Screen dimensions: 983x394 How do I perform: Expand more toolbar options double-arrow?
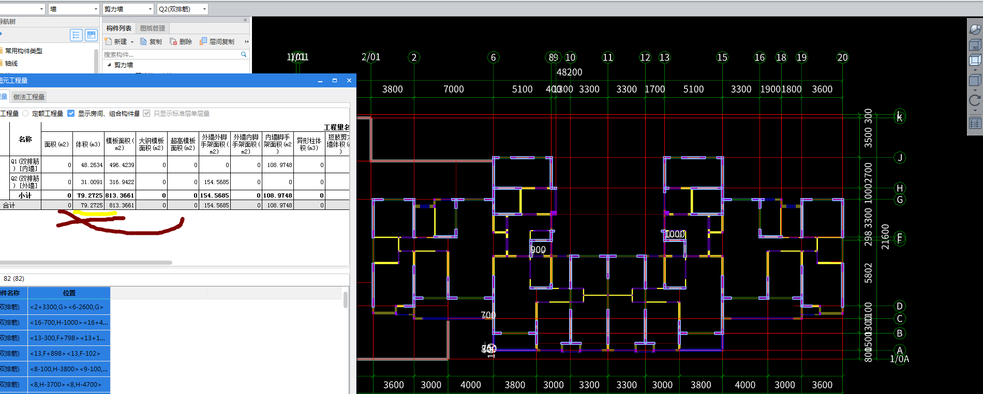[247, 41]
